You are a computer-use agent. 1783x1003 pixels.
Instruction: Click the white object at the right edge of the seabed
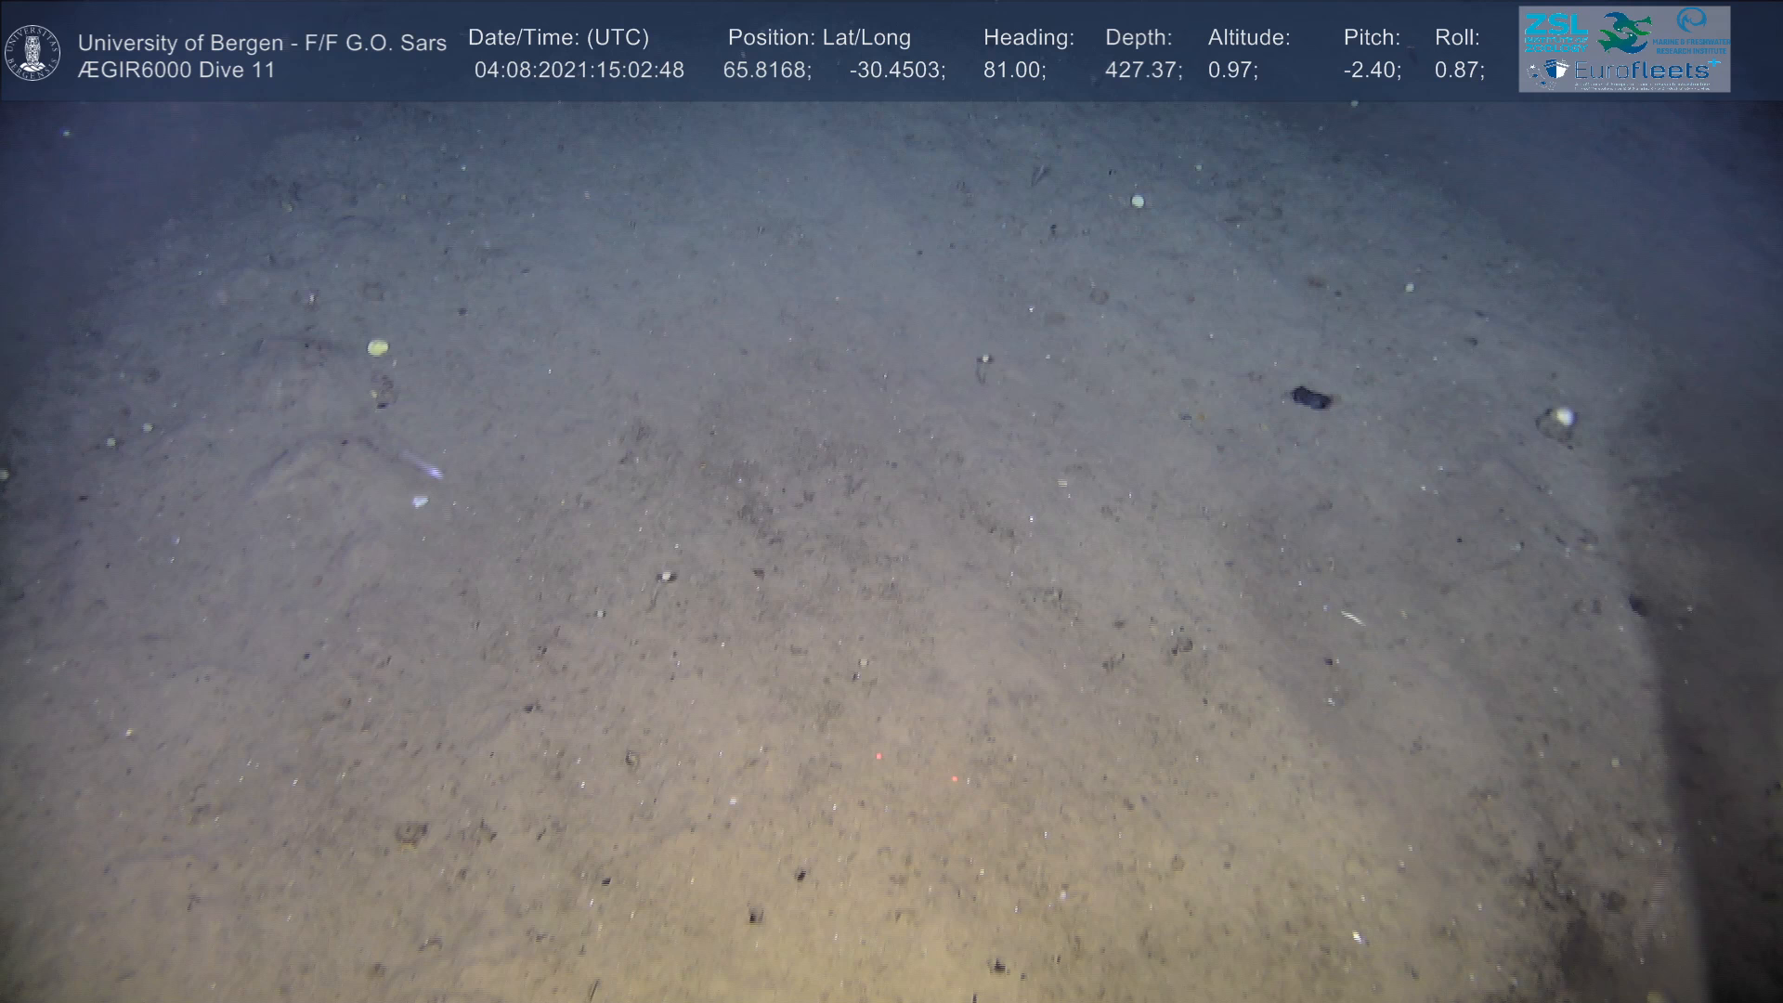point(1563,417)
